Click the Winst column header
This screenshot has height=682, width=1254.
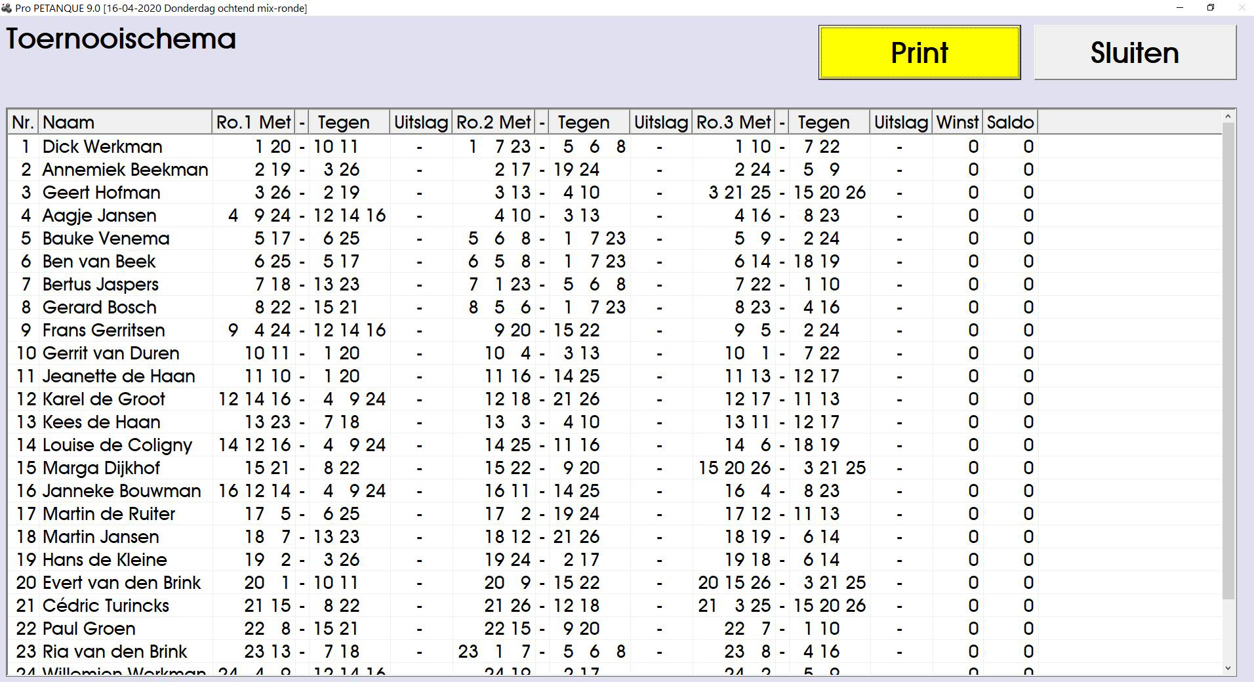click(x=957, y=122)
